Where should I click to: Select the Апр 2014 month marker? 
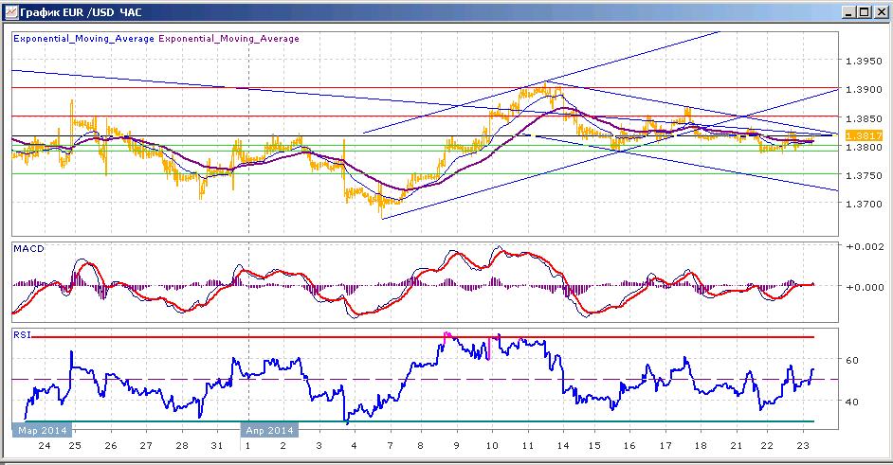[x=269, y=430]
